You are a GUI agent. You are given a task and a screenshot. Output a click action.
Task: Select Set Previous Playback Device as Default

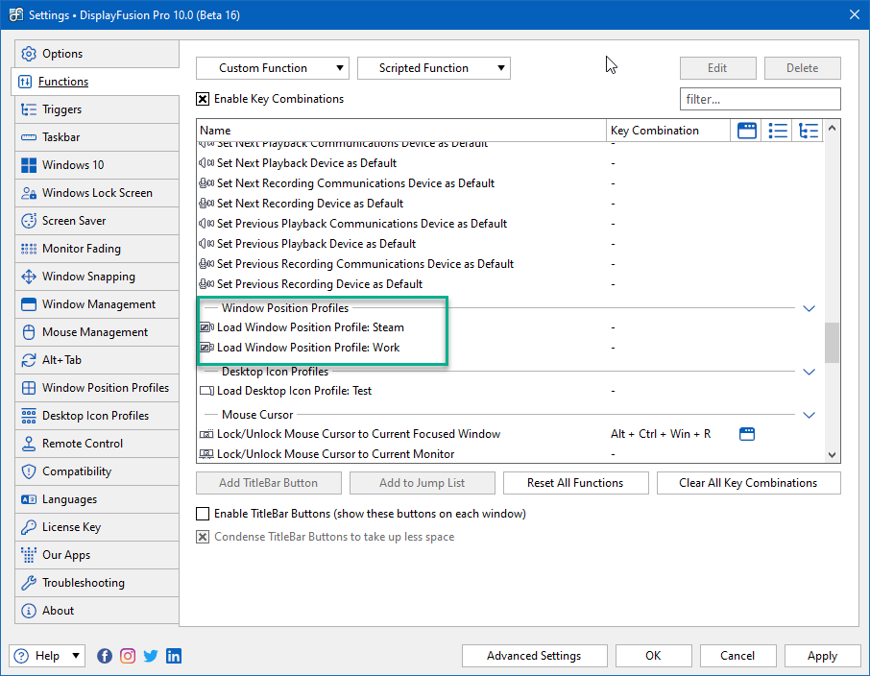511,244
